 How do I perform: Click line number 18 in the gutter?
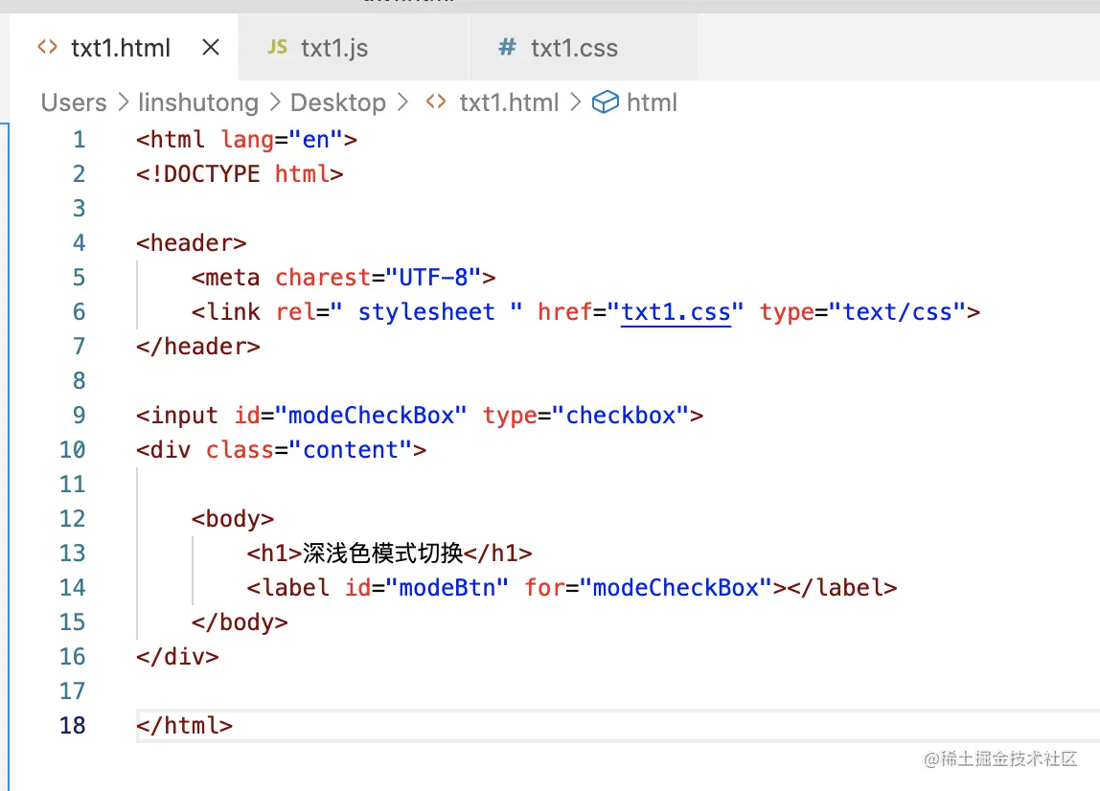point(72,726)
